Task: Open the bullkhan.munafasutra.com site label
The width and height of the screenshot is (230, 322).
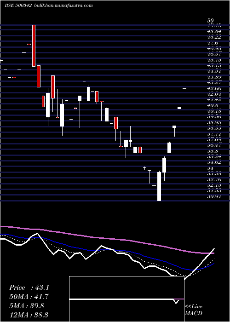Action: pos(63,6)
